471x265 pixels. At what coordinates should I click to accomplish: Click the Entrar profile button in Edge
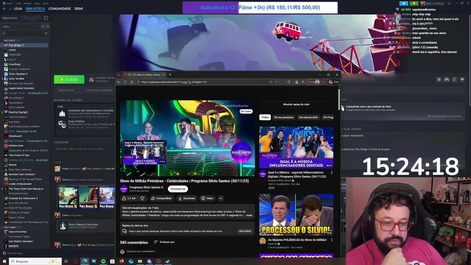tap(314, 82)
